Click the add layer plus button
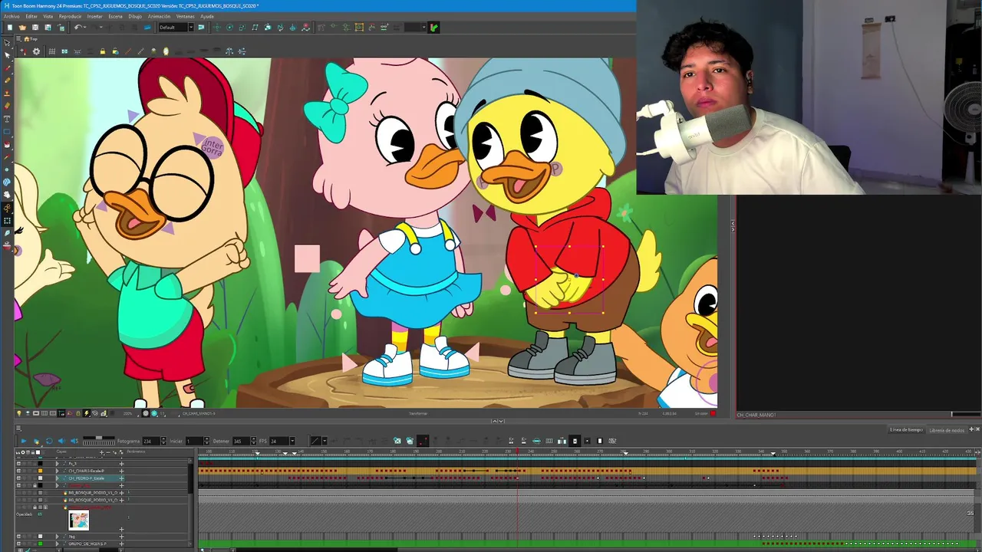The width and height of the screenshot is (982, 552). click(101, 452)
